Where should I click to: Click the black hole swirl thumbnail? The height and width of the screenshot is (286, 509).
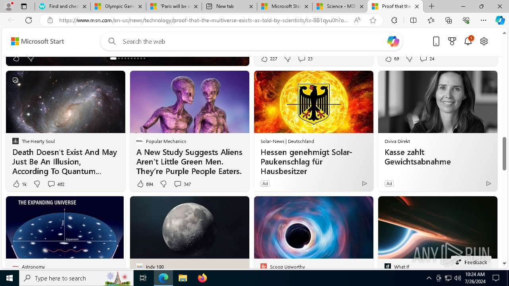314,227
